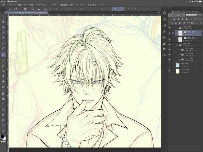Create new raster layer icon

pos(172,23)
